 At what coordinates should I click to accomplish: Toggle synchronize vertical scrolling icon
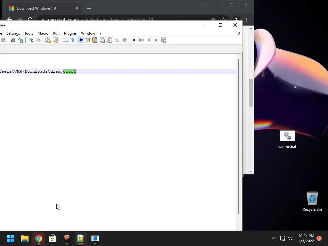click(x=48, y=40)
